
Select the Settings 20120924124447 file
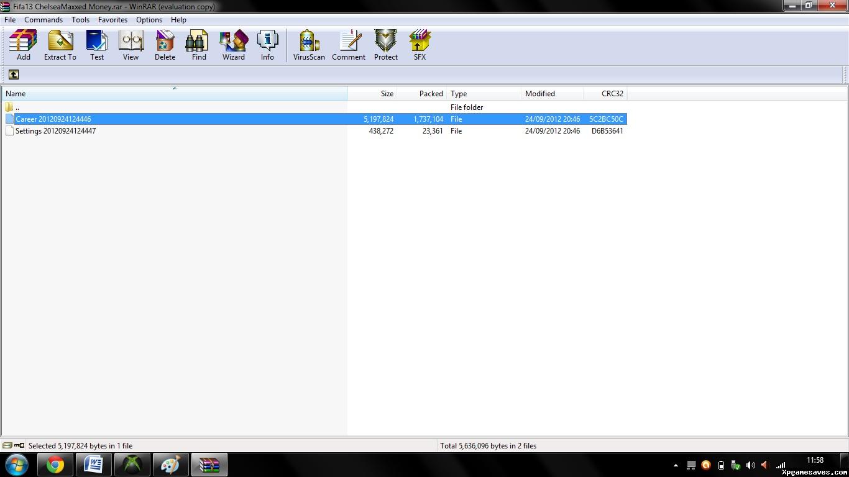(x=55, y=131)
